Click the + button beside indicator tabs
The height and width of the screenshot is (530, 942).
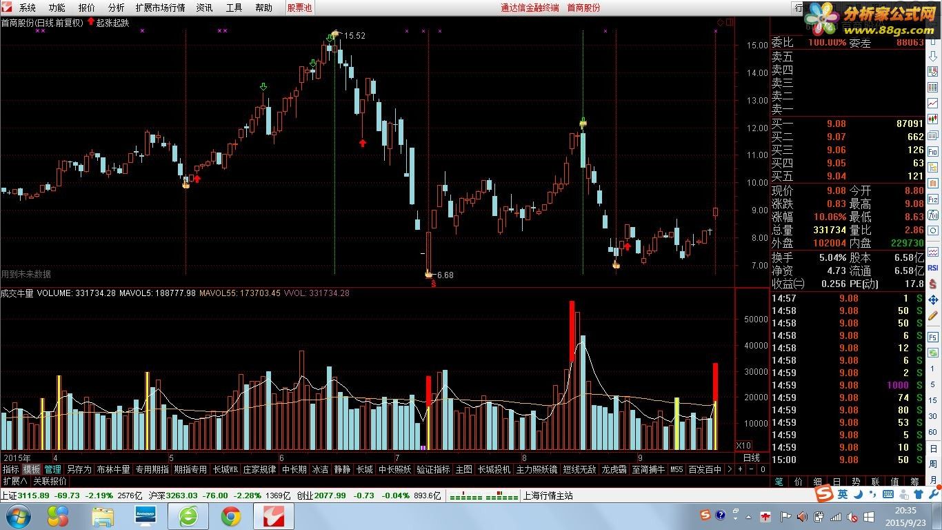740,469
